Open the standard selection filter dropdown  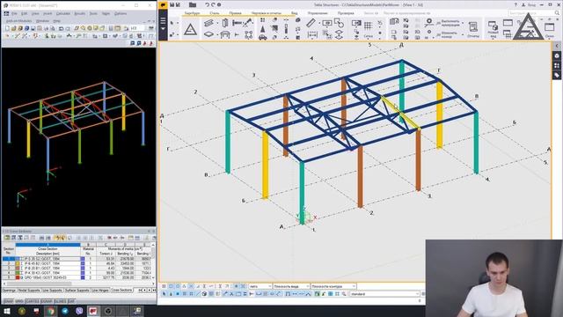[384, 294]
